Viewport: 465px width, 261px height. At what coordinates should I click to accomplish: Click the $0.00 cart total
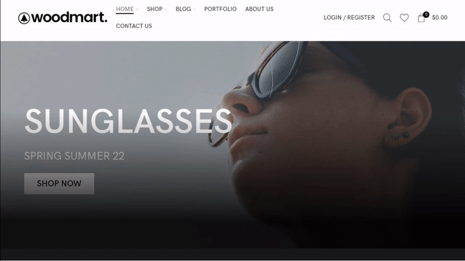pyautogui.click(x=440, y=18)
